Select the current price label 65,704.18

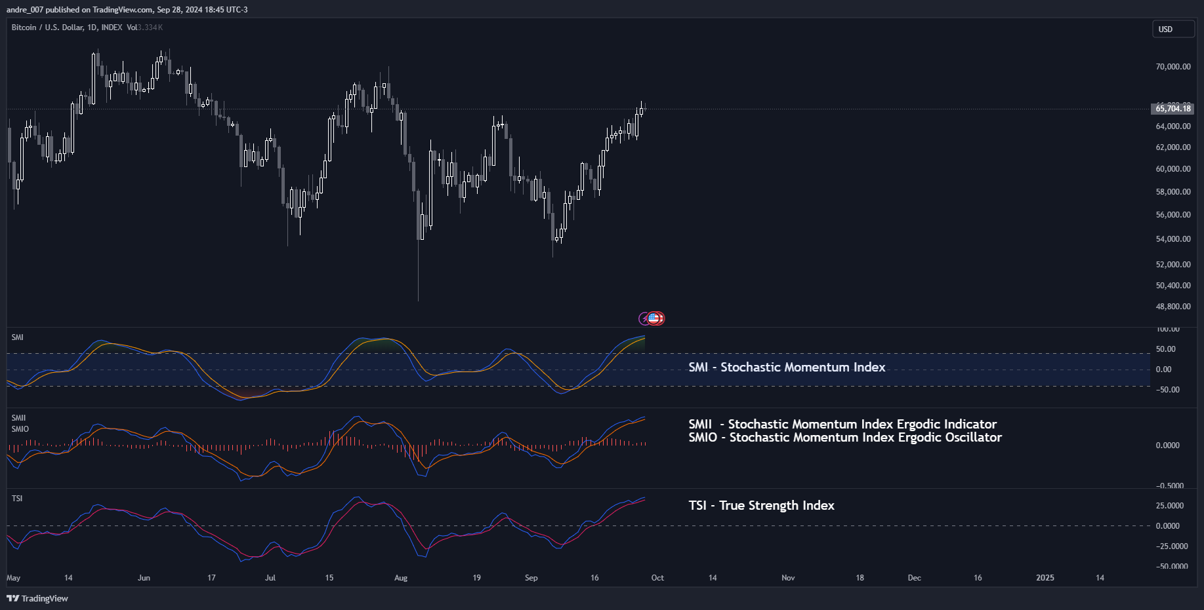(1173, 109)
